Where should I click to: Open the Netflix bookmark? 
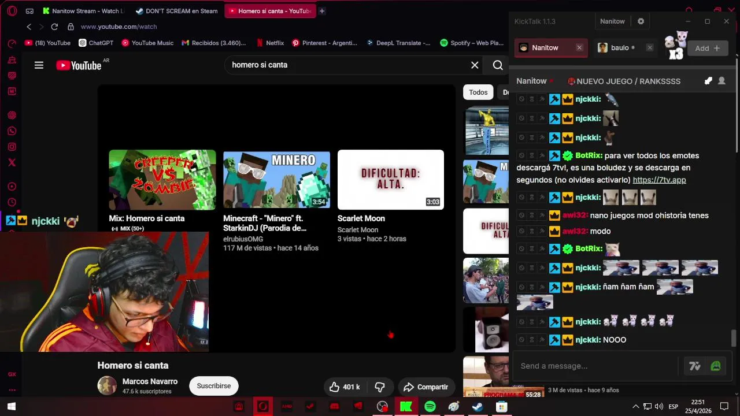pyautogui.click(x=270, y=43)
